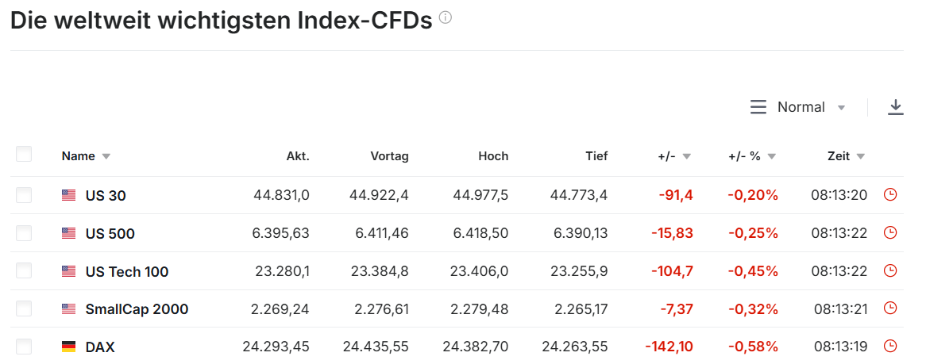This screenshot has height=364, width=926.
Task: Check the US 30 row checkbox
Action: click(x=24, y=195)
